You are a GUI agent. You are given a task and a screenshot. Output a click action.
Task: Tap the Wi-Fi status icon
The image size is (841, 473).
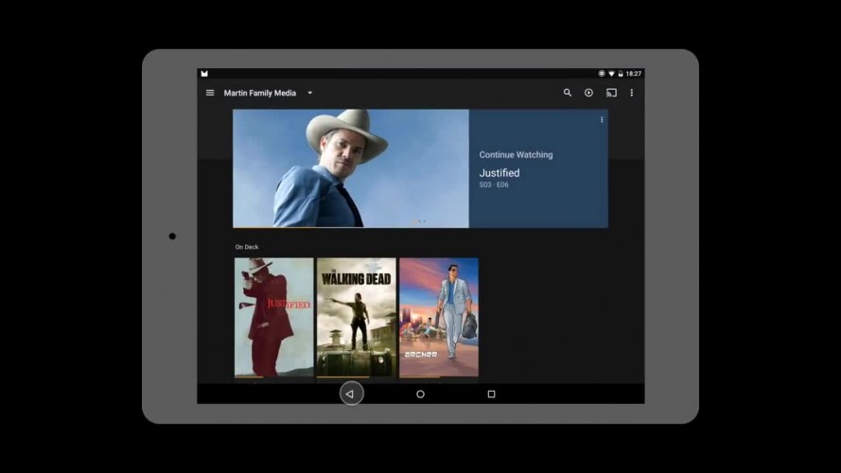[611, 74]
